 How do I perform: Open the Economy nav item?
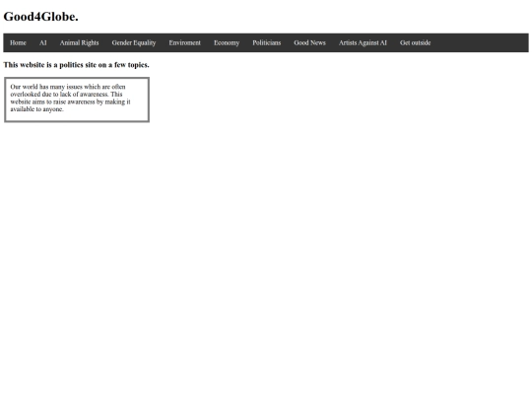(227, 42)
